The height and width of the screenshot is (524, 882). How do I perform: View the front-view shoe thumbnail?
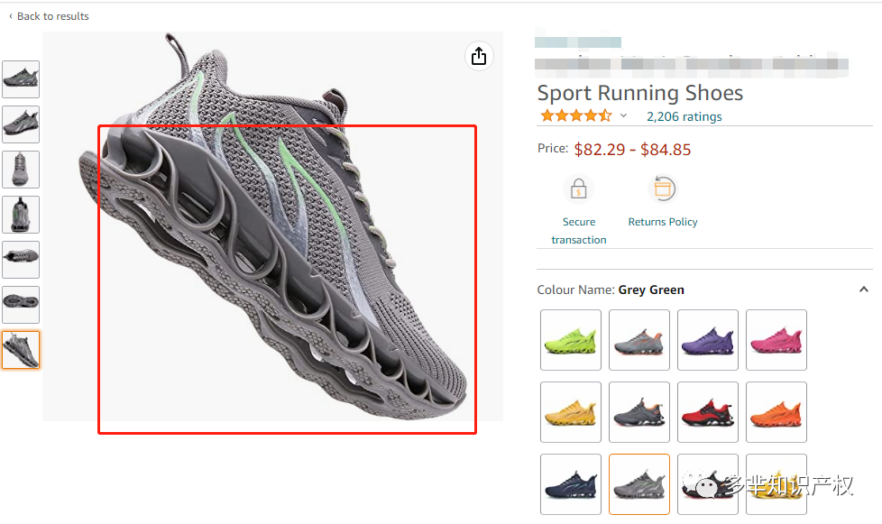[x=21, y=170]
